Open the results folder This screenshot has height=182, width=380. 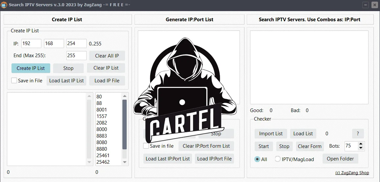340,158
